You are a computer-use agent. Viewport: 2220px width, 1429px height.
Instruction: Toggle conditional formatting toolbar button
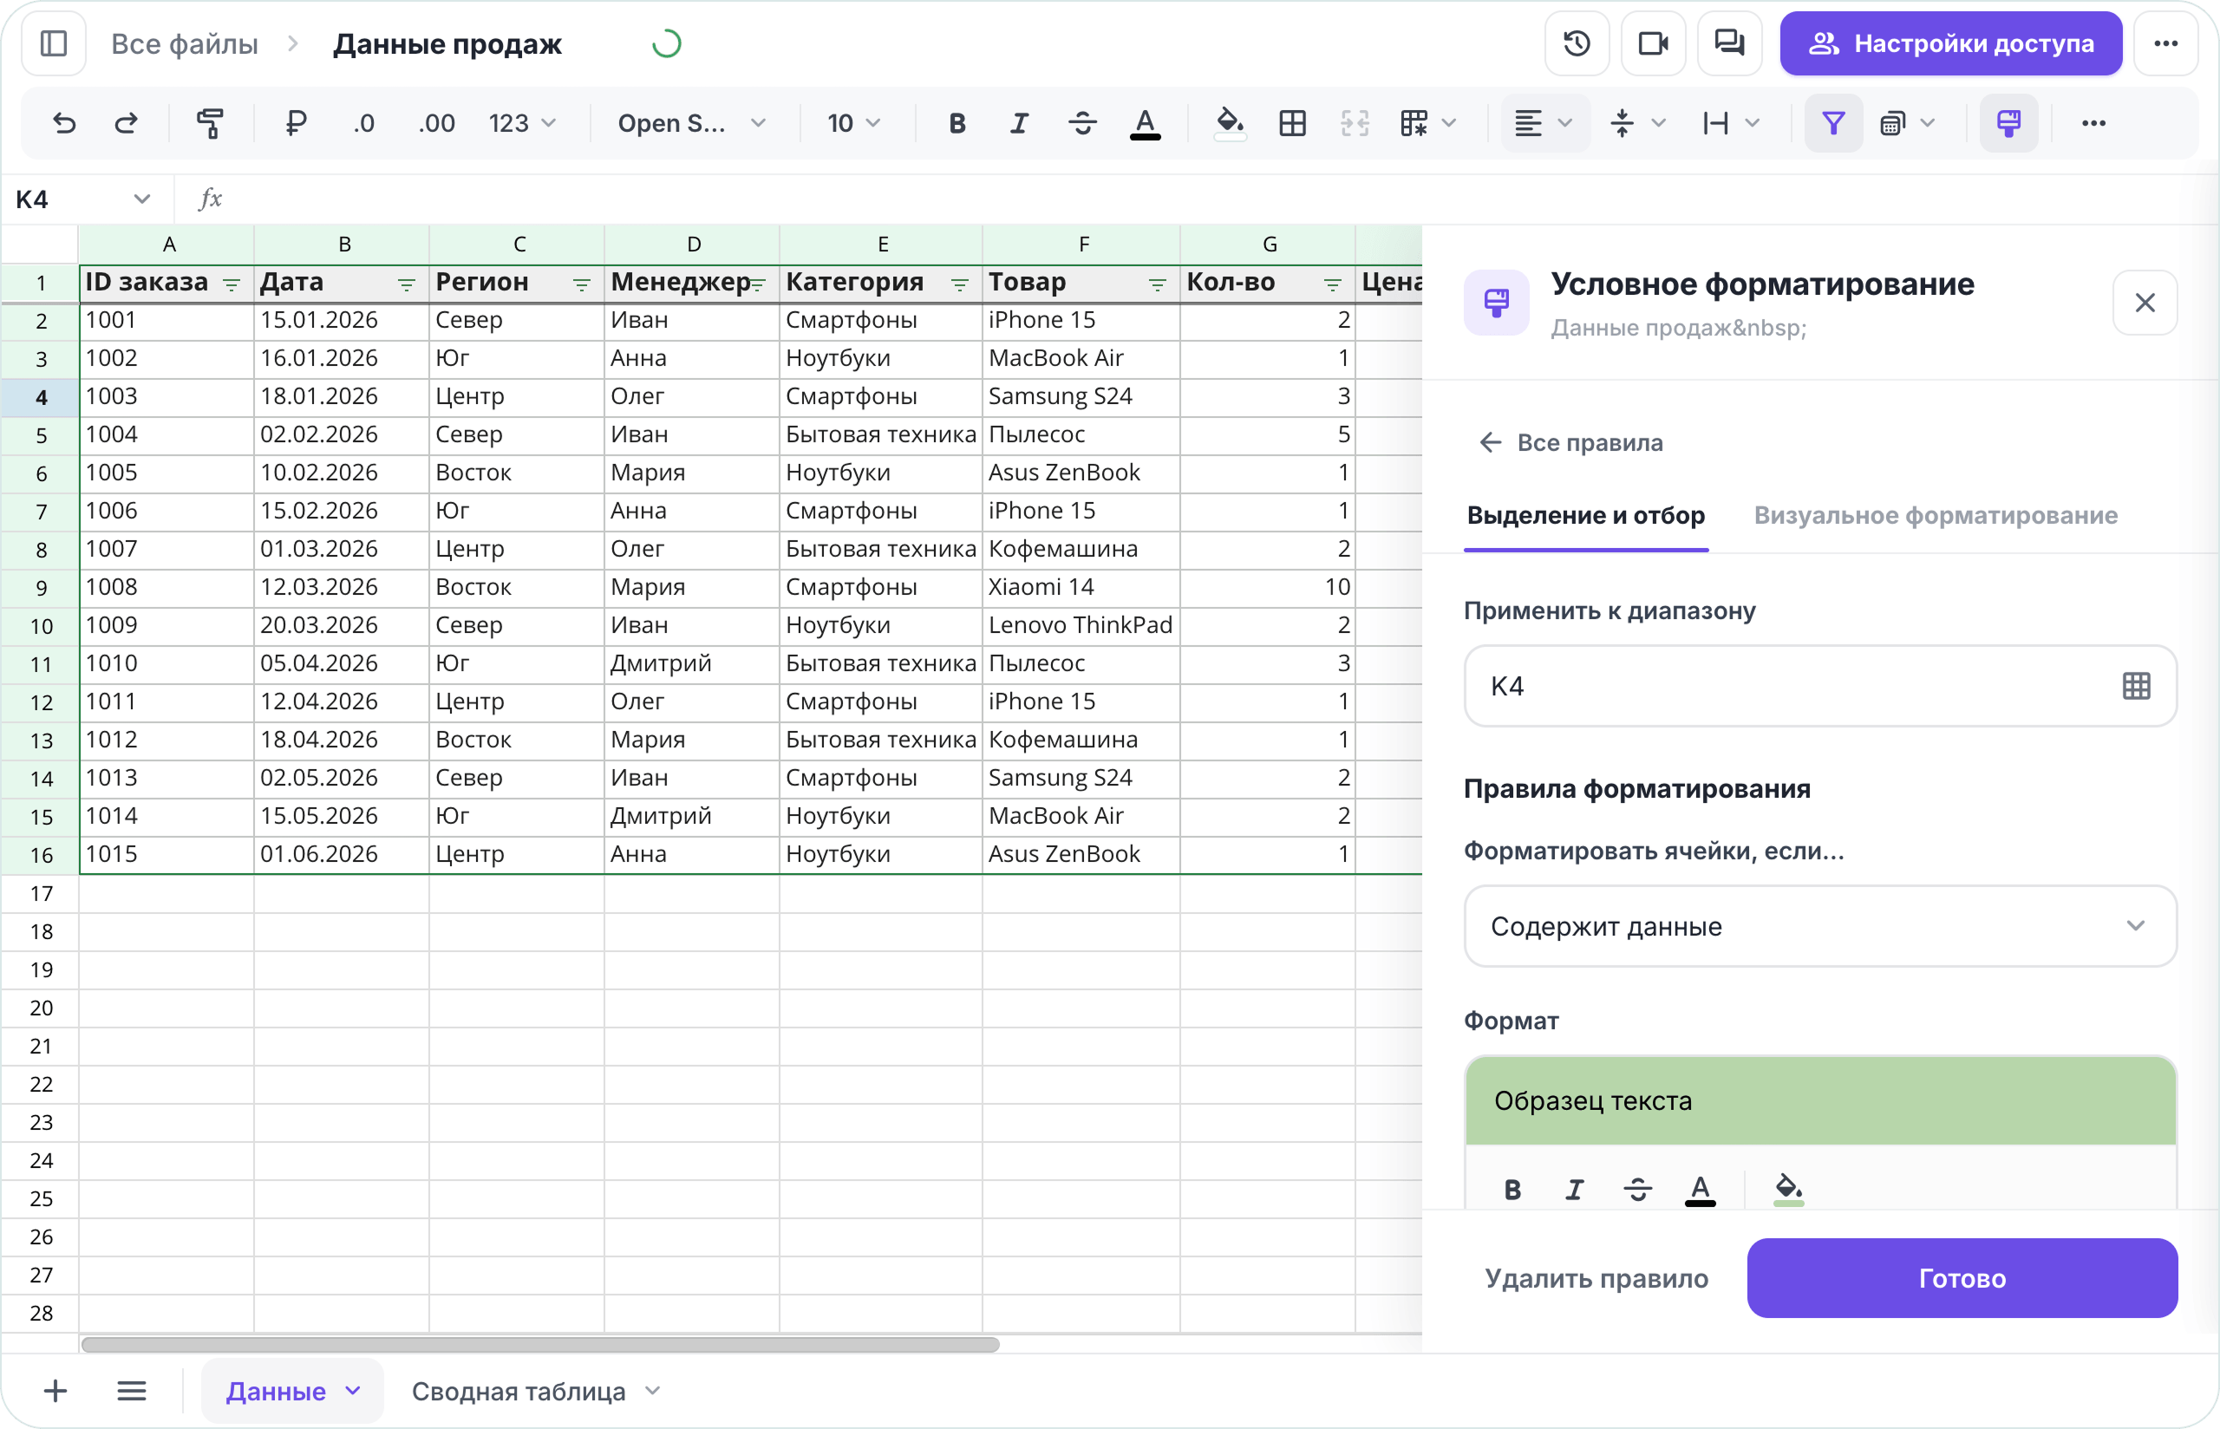click(x=2008, y=123)
